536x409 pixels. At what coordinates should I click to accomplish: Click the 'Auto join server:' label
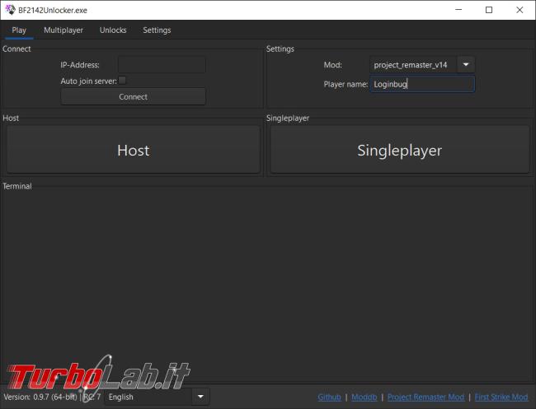88,81
